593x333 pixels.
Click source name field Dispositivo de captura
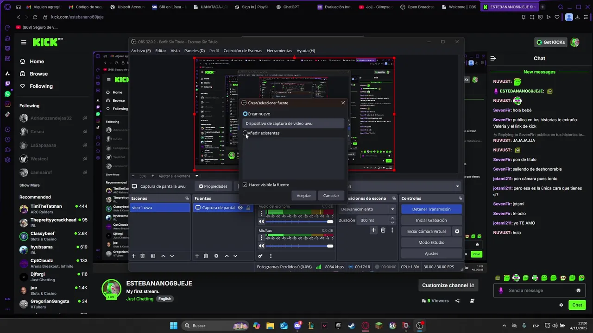293,123
